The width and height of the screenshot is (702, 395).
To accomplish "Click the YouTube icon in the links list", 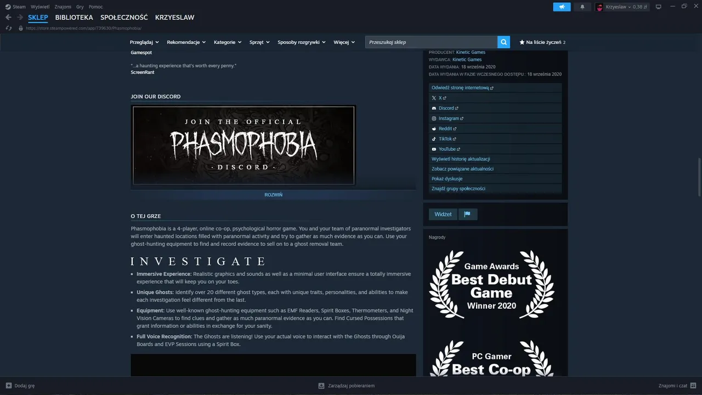I will (434, 149).
